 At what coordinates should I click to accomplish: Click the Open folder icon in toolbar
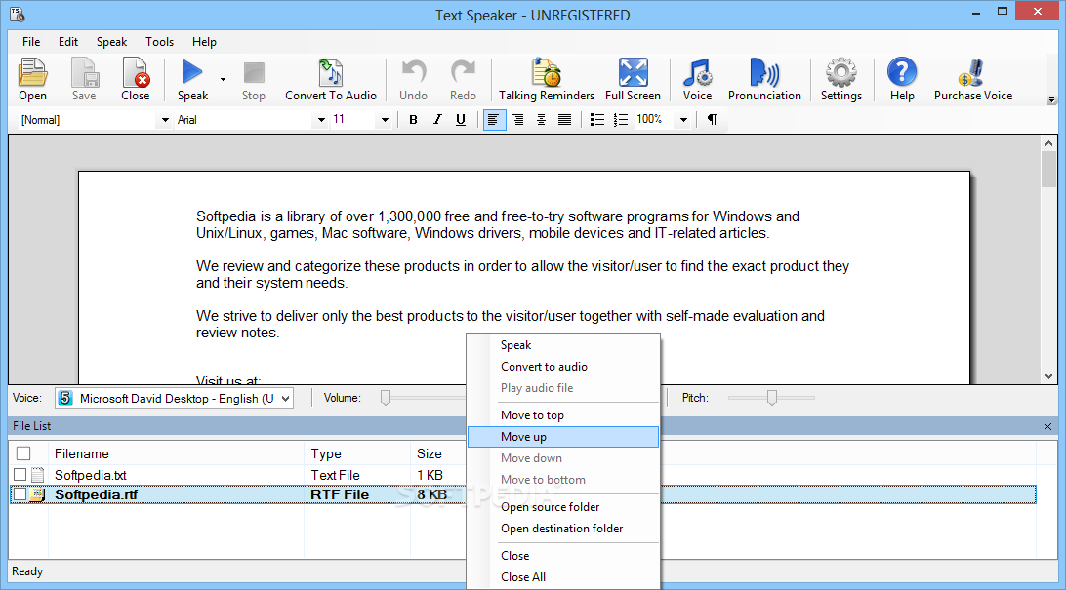pos(32,74)
